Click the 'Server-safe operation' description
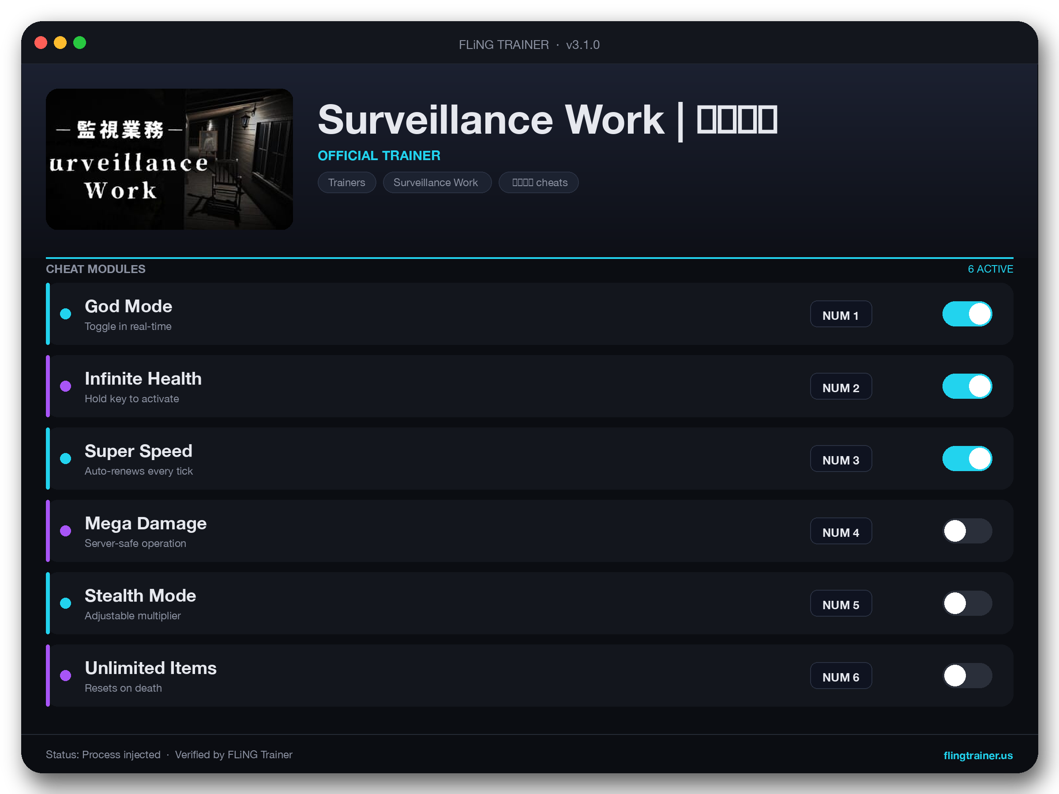Screen dimensions: 1059x794 pyautogui.click(x=135, y=543)
